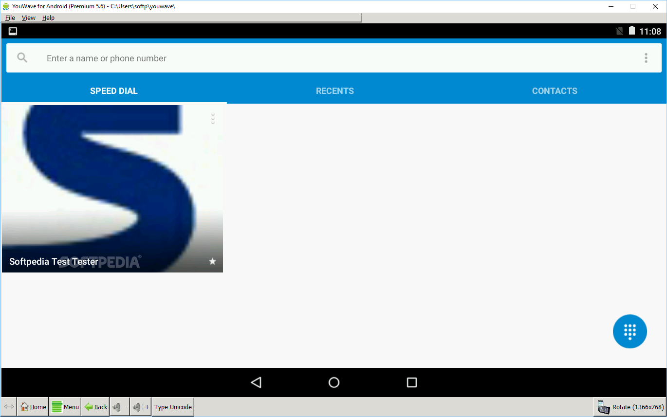Switch to the CONTACTS tab
Image resolution: width=667 pixels, height=417 pixels.
pos(555,91)
